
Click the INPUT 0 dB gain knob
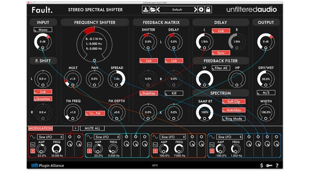43,42
